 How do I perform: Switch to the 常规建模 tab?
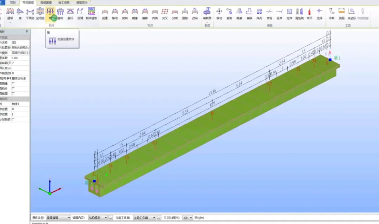[28, 2]
